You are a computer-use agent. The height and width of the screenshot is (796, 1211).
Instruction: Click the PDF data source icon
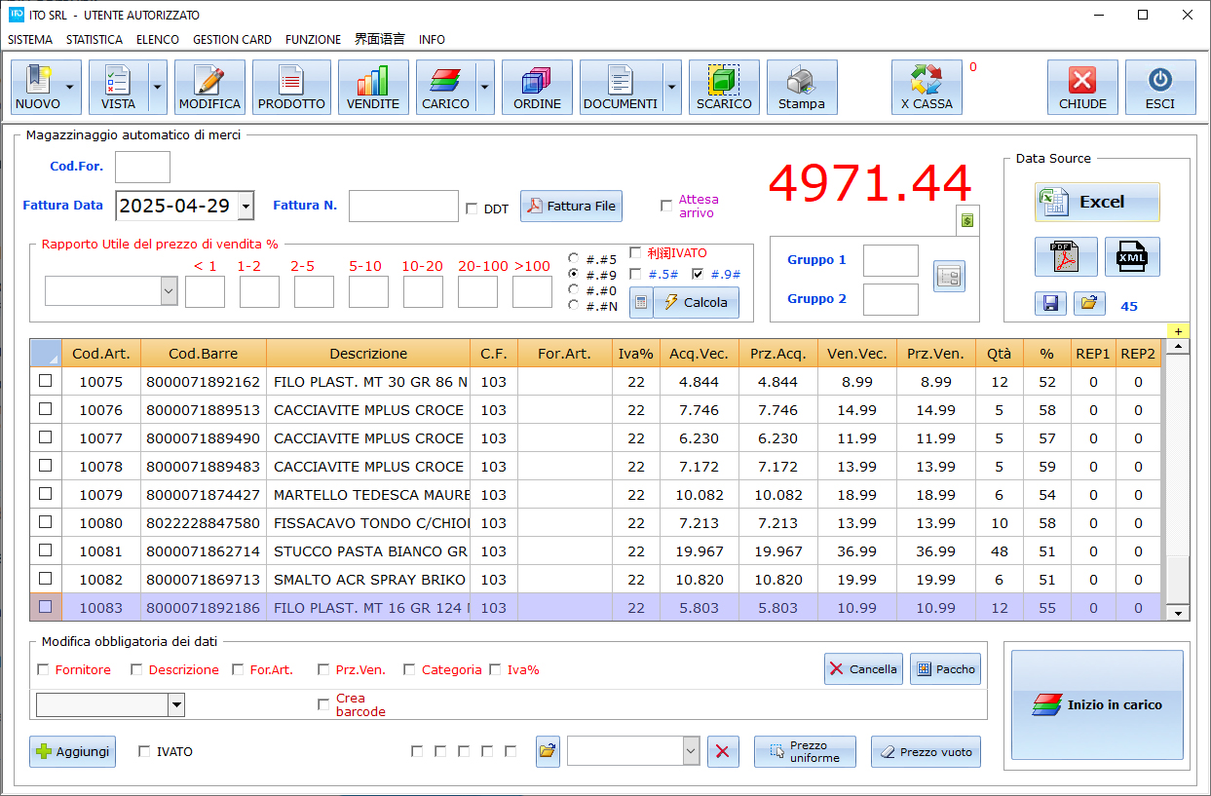click(1066, 257)
